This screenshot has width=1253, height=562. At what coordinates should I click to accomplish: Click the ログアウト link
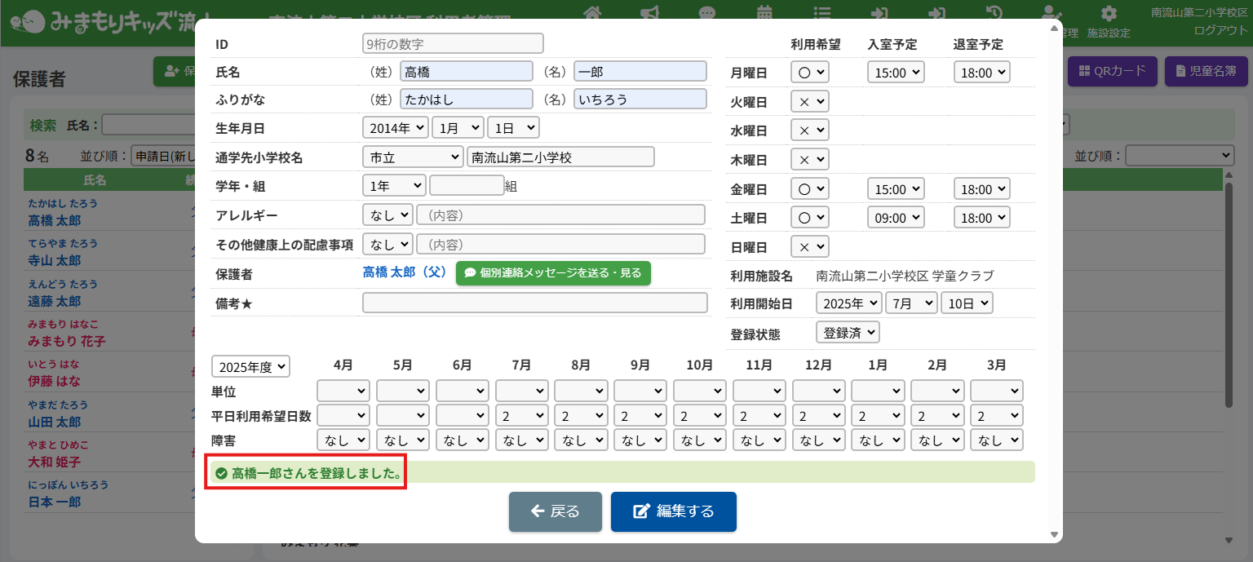[x=1220, y=30]
